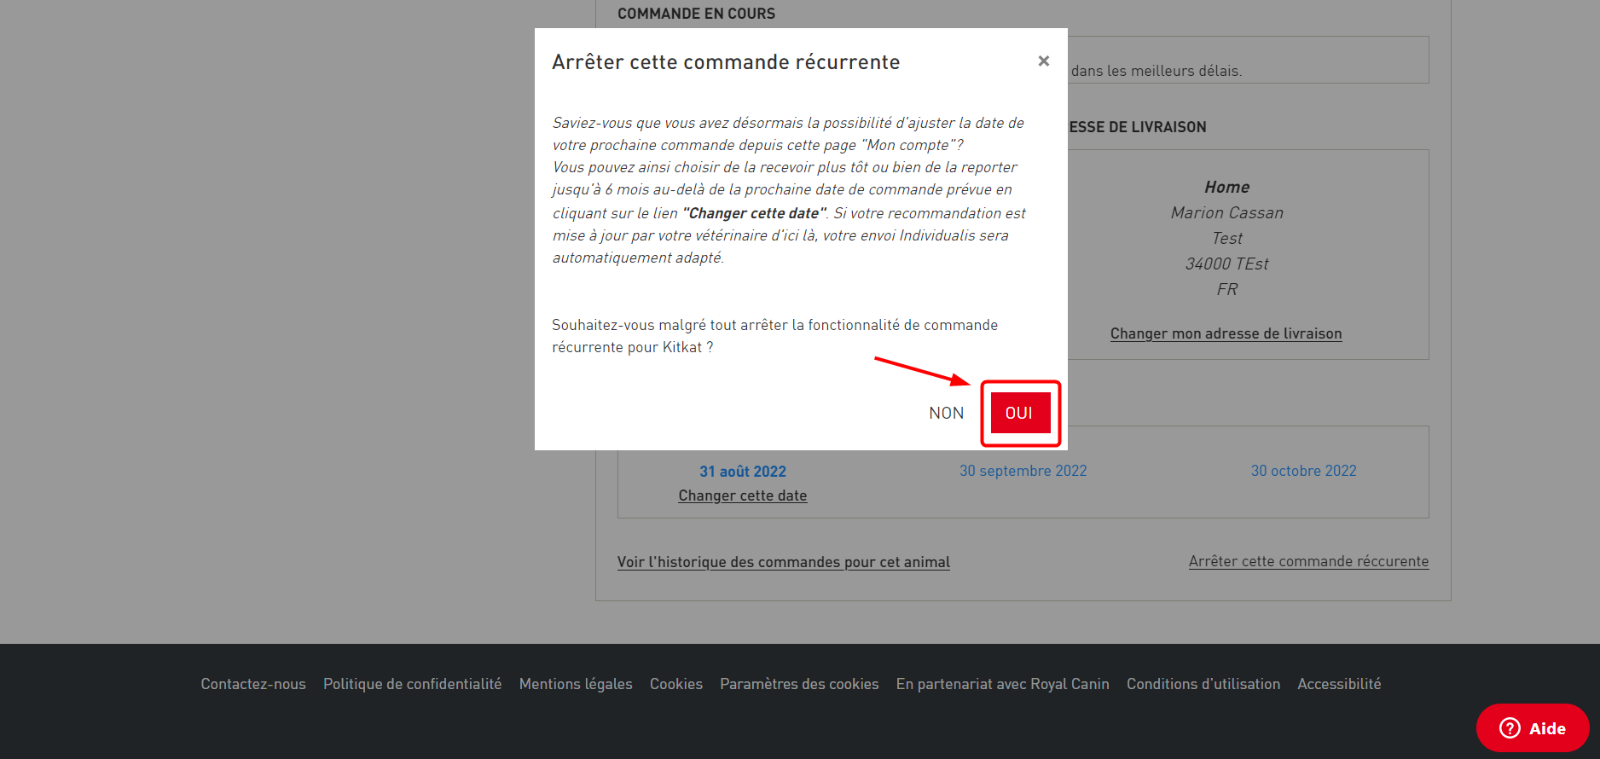This screenshot has height=759, width=1600.
Task: Click Changer cette date link
Action: click(742, 495)
